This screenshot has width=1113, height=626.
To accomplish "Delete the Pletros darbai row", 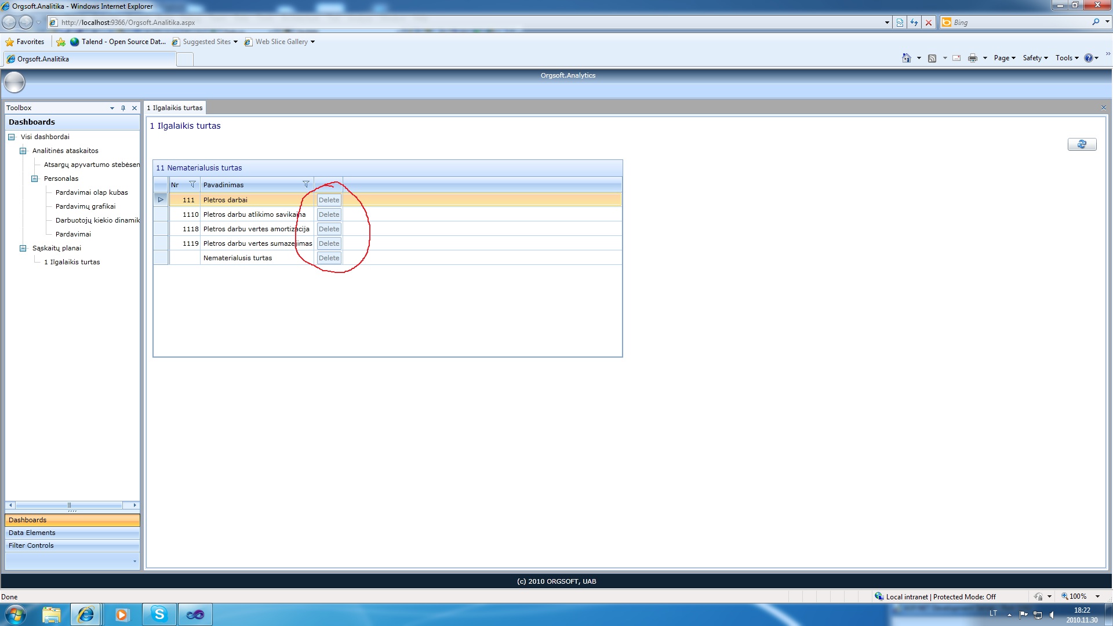I will (x=329, y=200).
